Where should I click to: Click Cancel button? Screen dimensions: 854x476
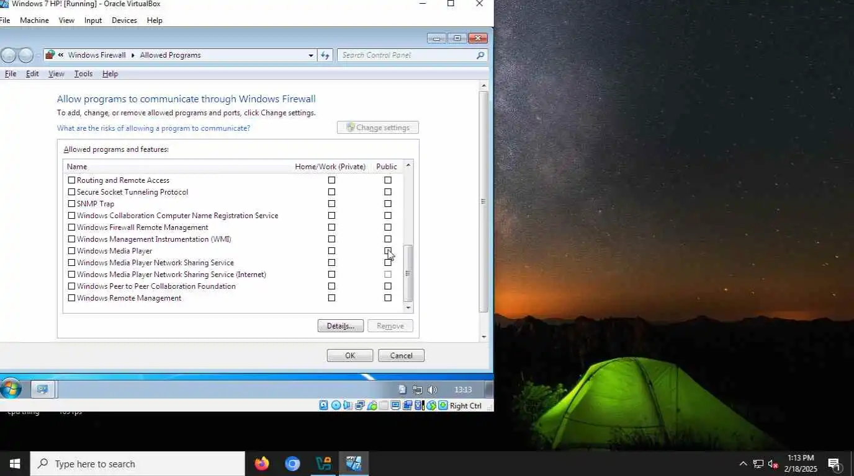click(x=401, y=356)
